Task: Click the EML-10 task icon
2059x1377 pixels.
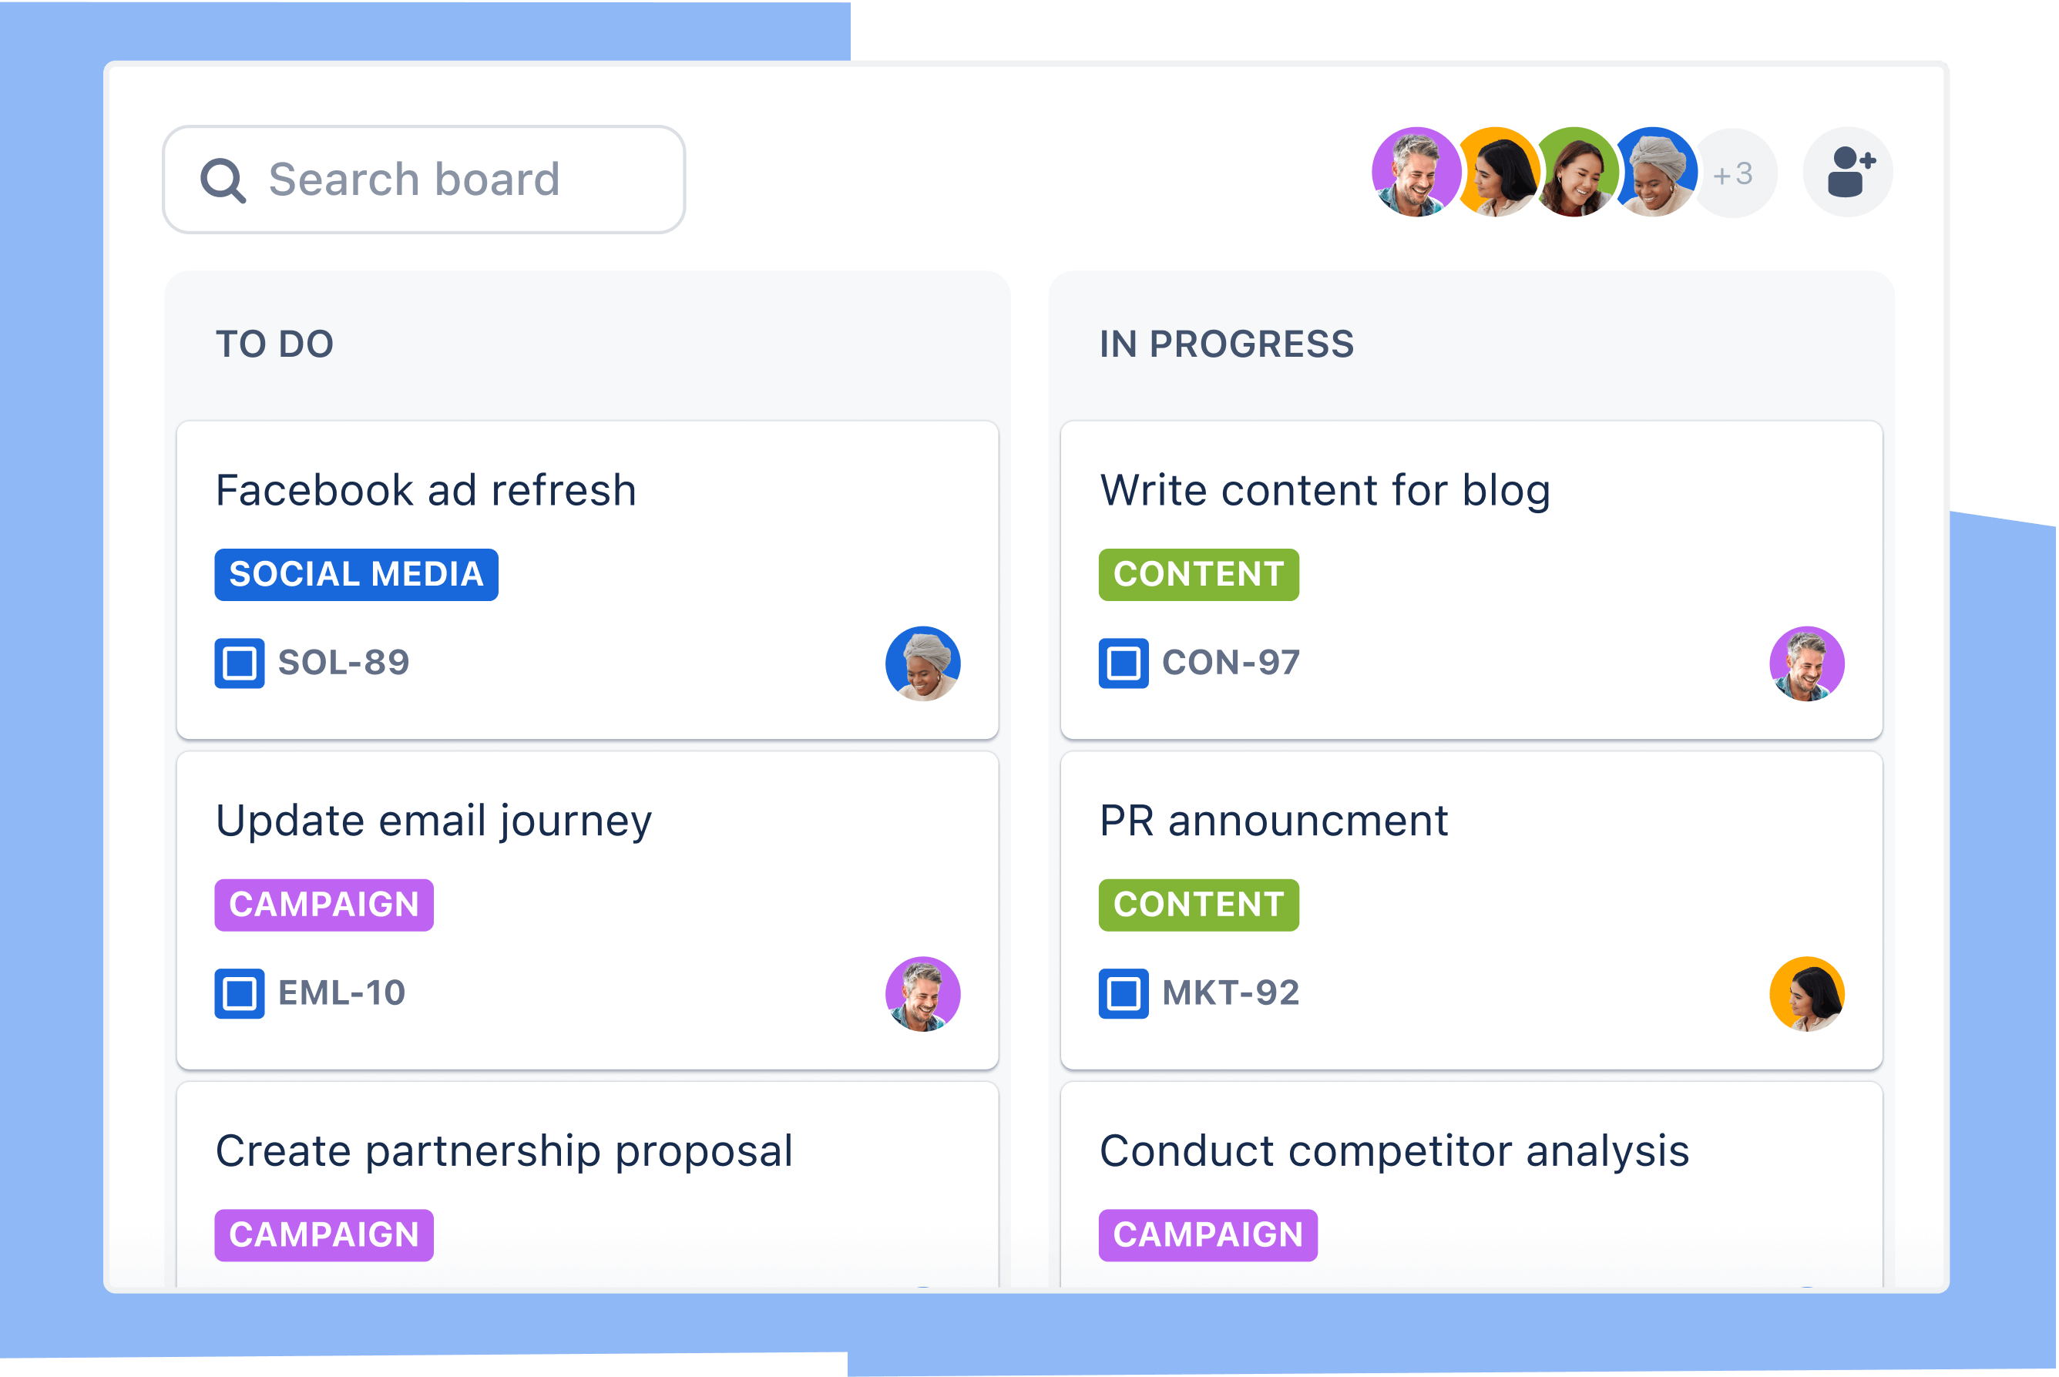Action: (x=238, y=983)
